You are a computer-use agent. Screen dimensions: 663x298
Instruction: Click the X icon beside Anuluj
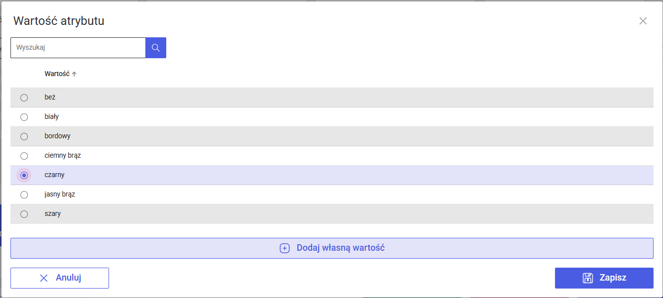click(x=44, y=278)
